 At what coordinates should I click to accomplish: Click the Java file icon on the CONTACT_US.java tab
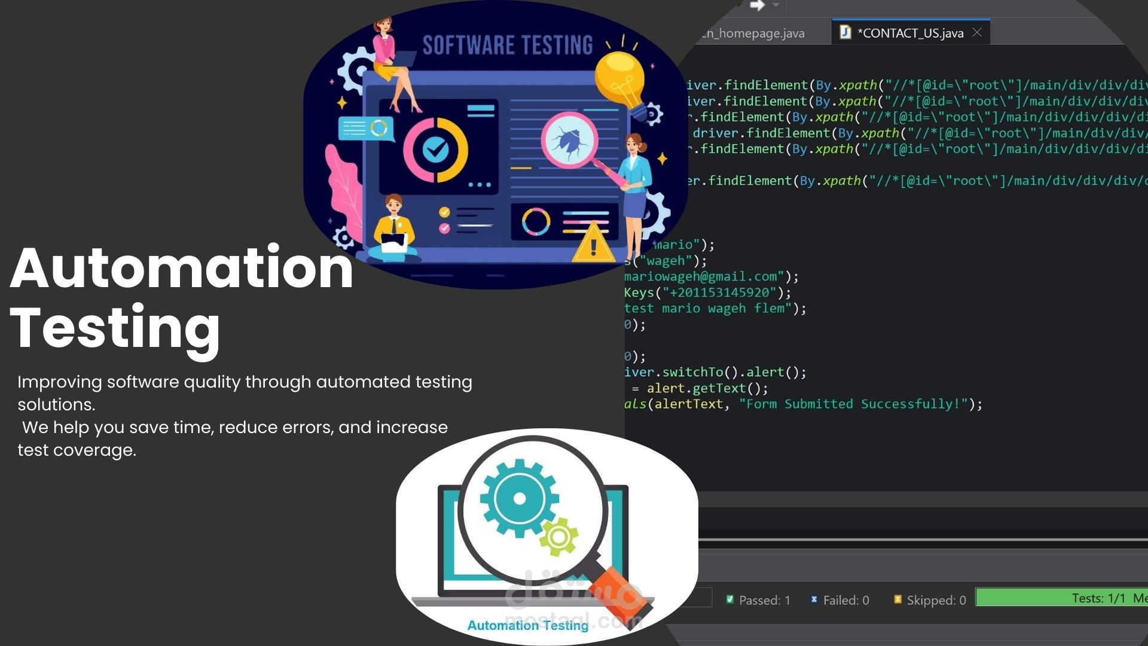click(845, 33)
